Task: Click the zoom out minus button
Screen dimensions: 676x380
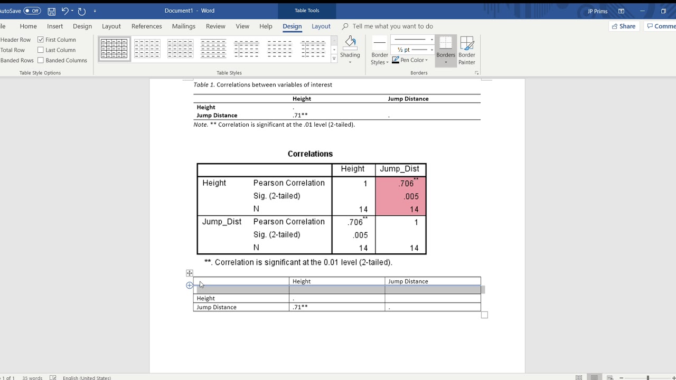Action: point(622,378)
